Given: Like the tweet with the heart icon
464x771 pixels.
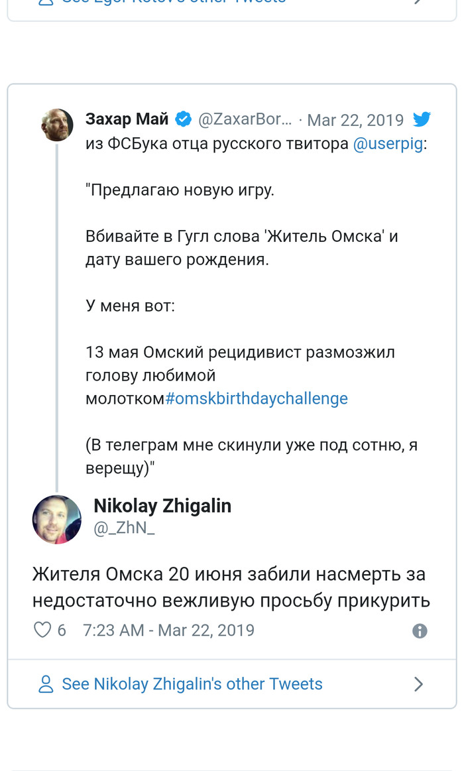Looking at the screenshot, I should coord(42,630).
